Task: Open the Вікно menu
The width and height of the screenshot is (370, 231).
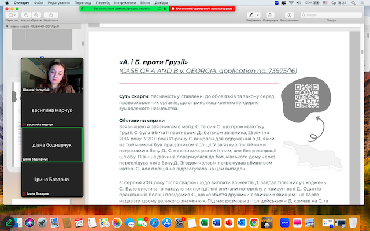Action: (x=145, y=3)
